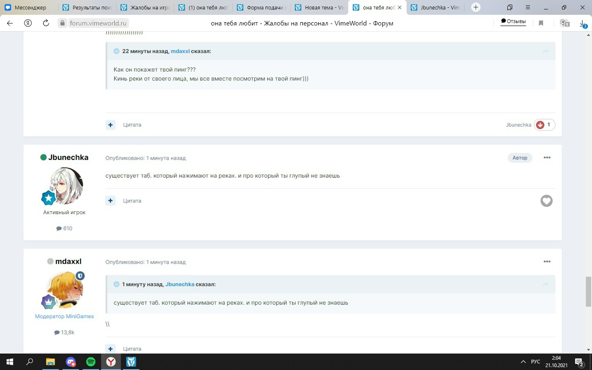Toggle multi-quote plus on mdaxxl's bottom post
The width and height of the screenshot is (592, 370).
[111, 349]
